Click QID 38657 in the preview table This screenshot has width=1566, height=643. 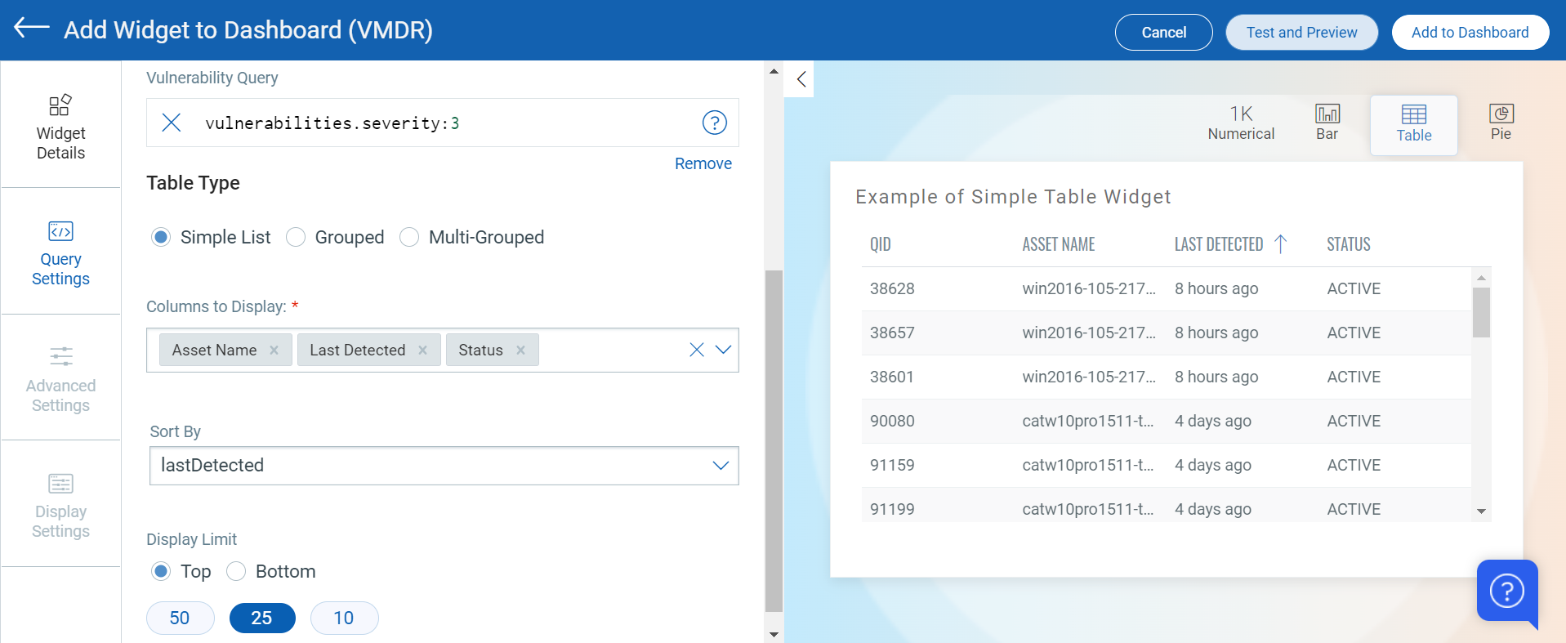892,333
